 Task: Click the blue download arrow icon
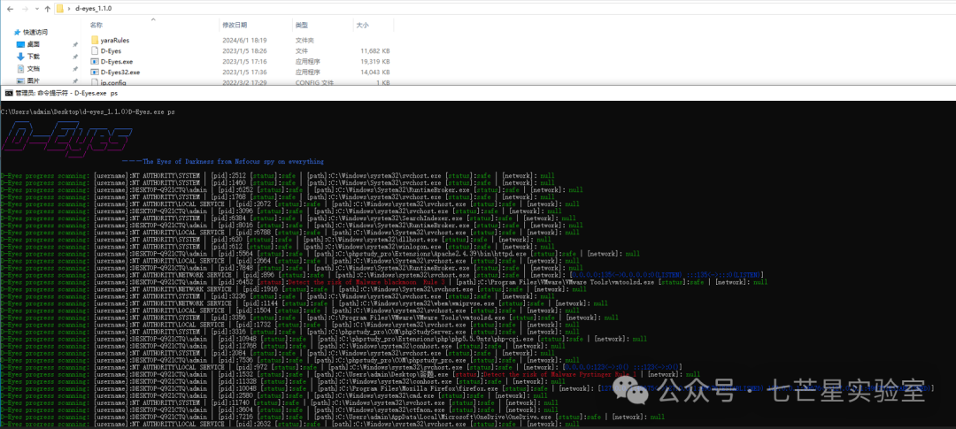[x=20, y=56]
